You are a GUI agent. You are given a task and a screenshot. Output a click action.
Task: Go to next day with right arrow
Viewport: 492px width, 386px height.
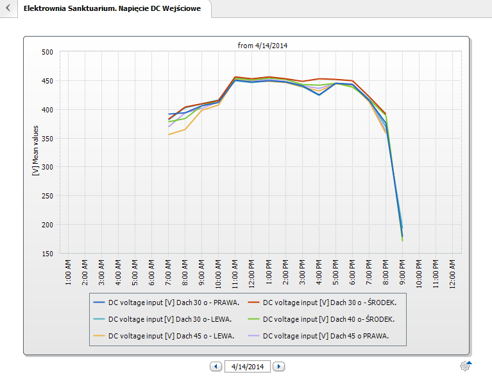pos(278,366)
